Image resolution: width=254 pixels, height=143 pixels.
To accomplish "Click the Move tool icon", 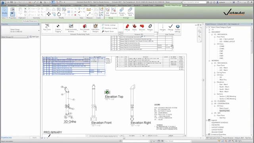I will click(x=48, y=14).
